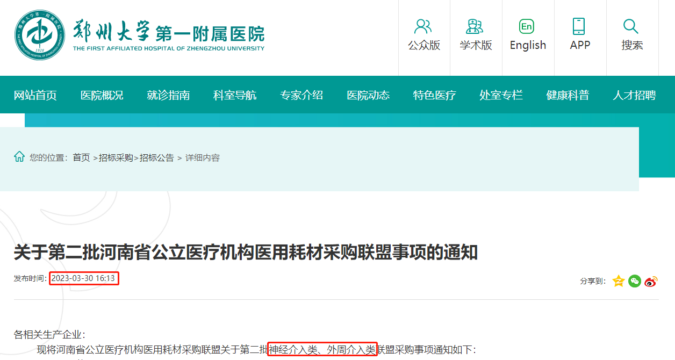Open the 搜索 search tool

(x=632, y=35)
